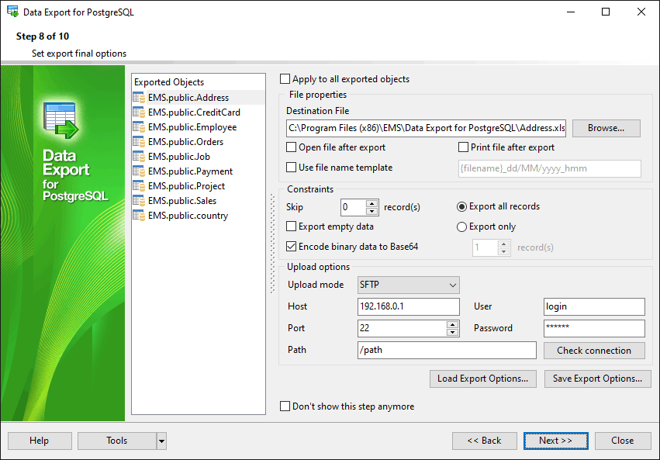
Task: Click the Data Export app icon in title bar
Action: pos(12,12)
